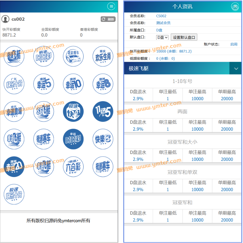Image resolution: width=243 pixels, height=243 pixels.
Task: Select the 北京赛车 game icon
Action: click(x=73, y=56)
